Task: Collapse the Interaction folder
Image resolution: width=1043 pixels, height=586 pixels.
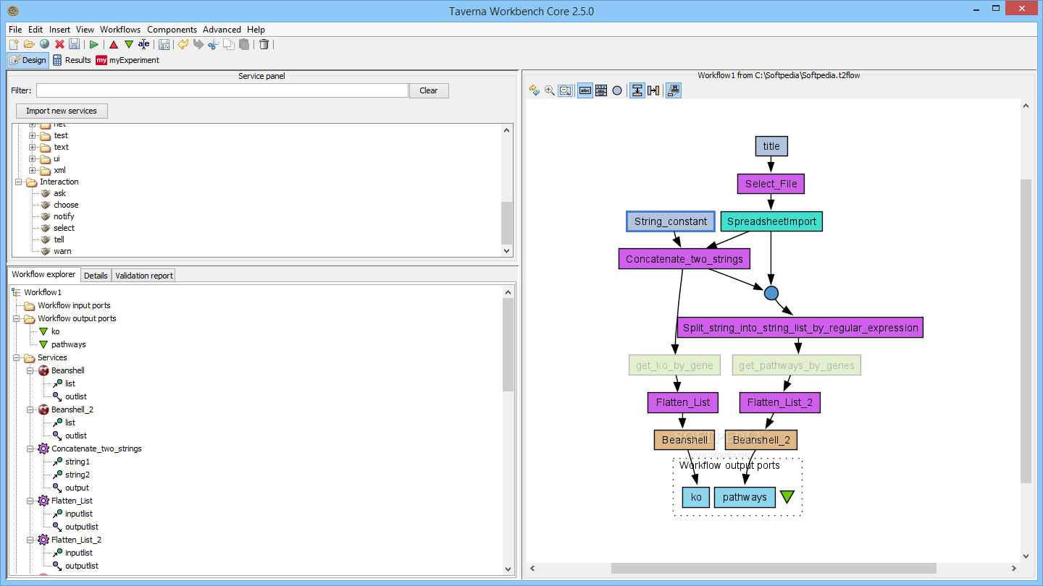Action: click(x=19, y=182)
